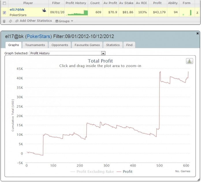Sort by Profit History column header
The height and width of the screenshot is (183, 202).
(76, 3)
